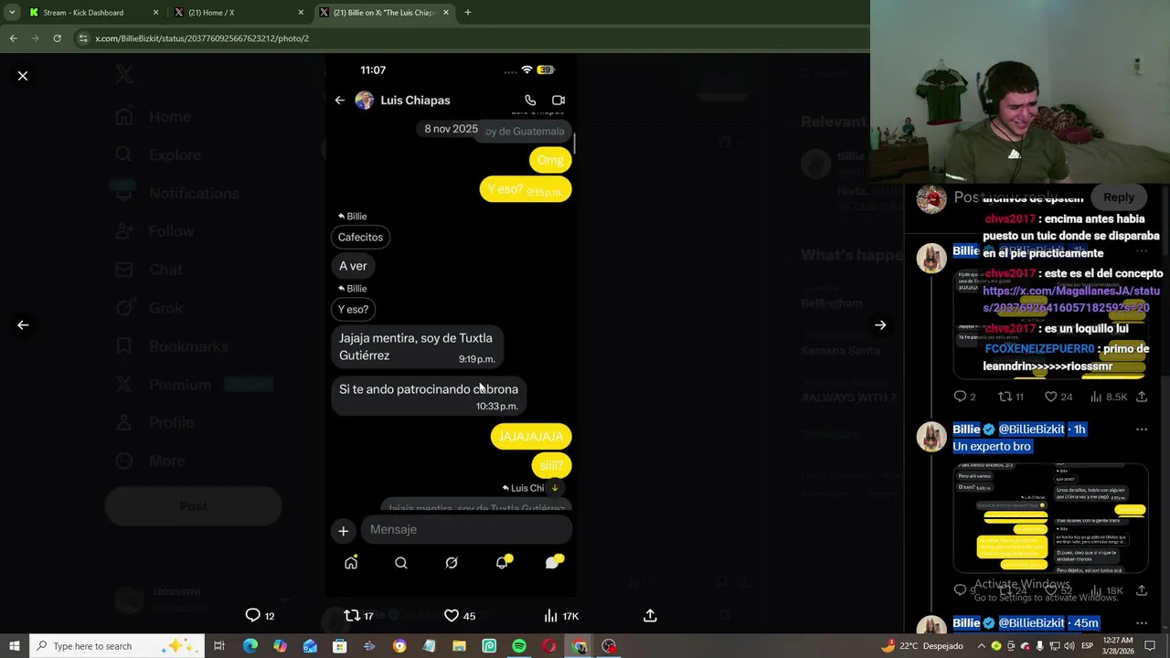Image resolution: width=1170 pixels, height=658 pixels.
Task: Open Billie avatar on 'Un experto bro' post
Action: (931, 437)
